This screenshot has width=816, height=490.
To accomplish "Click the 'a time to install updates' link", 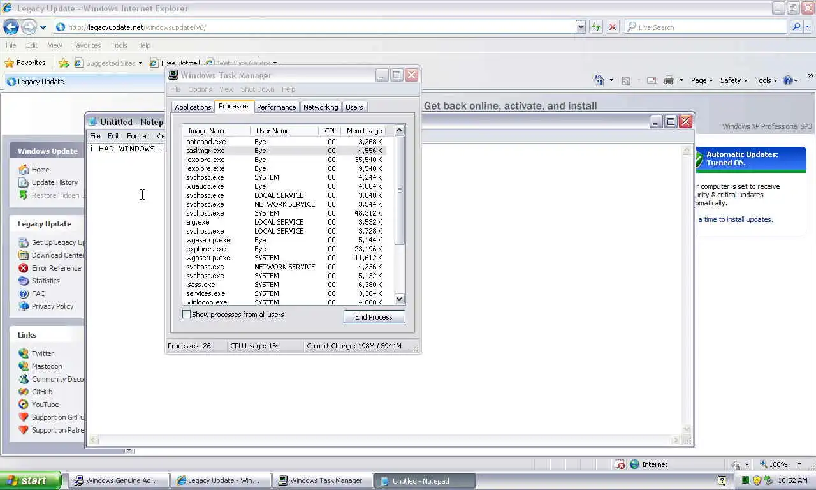I will pos(736,219).
